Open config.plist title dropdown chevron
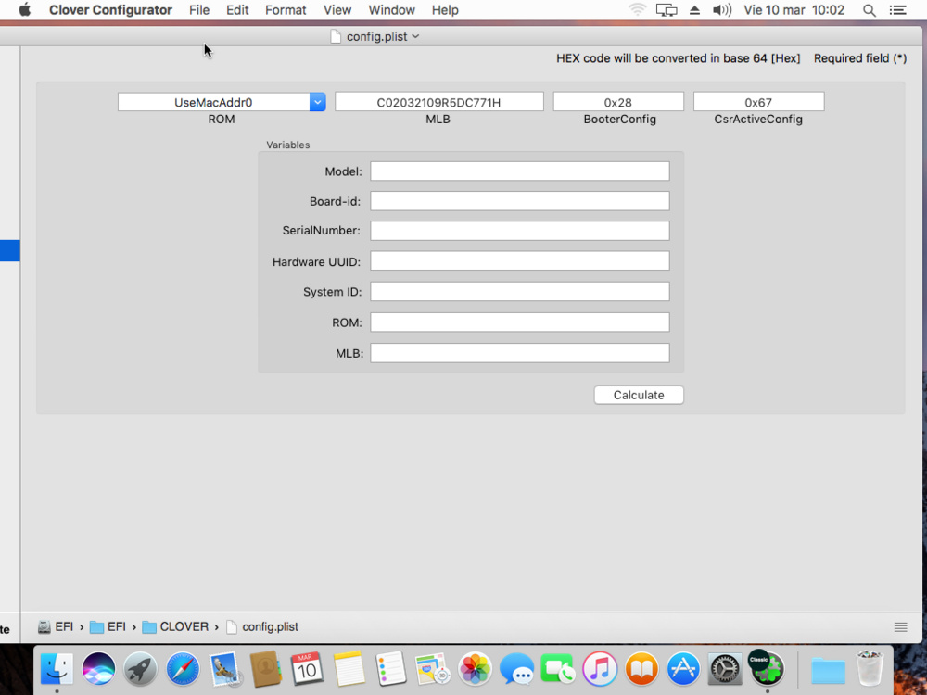This screenshot has height=695, width=927. click(x=415, y=37)
